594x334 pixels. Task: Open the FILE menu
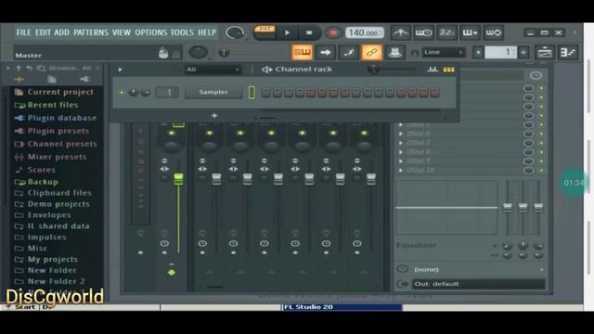23,32
